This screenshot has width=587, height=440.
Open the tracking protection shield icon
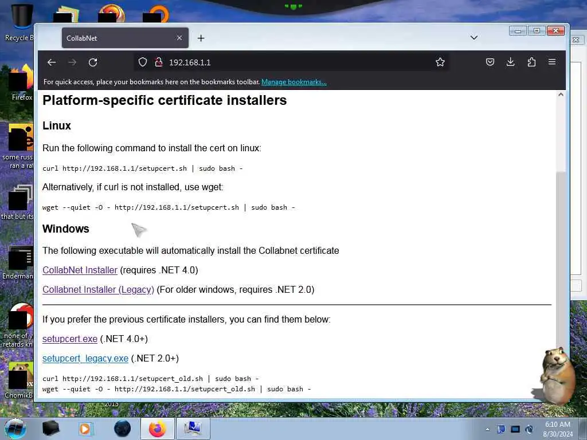[143, 62]
